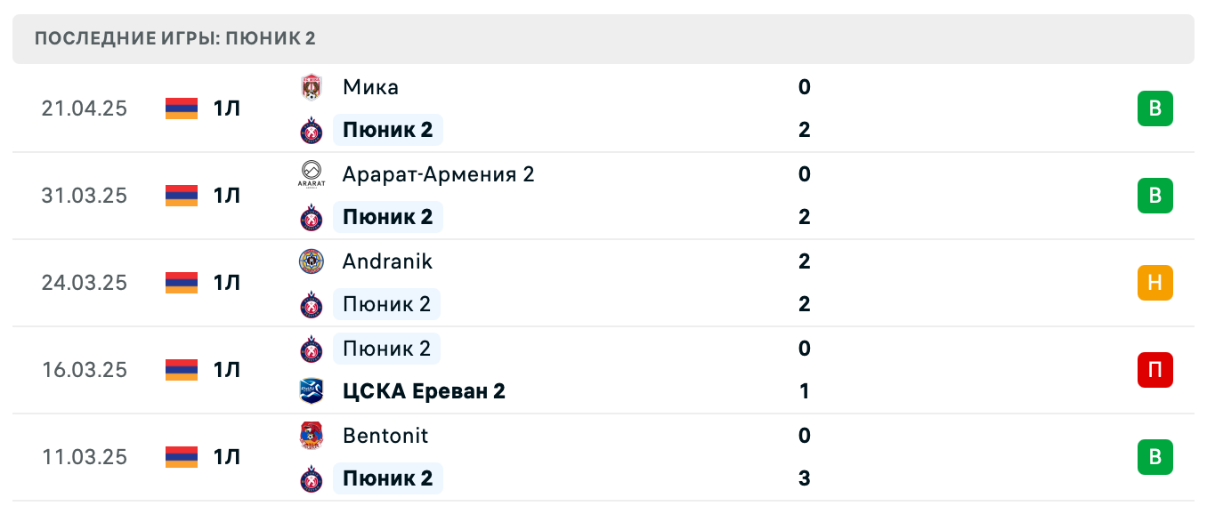Expand details for the Bentonit match

[623, 457]
